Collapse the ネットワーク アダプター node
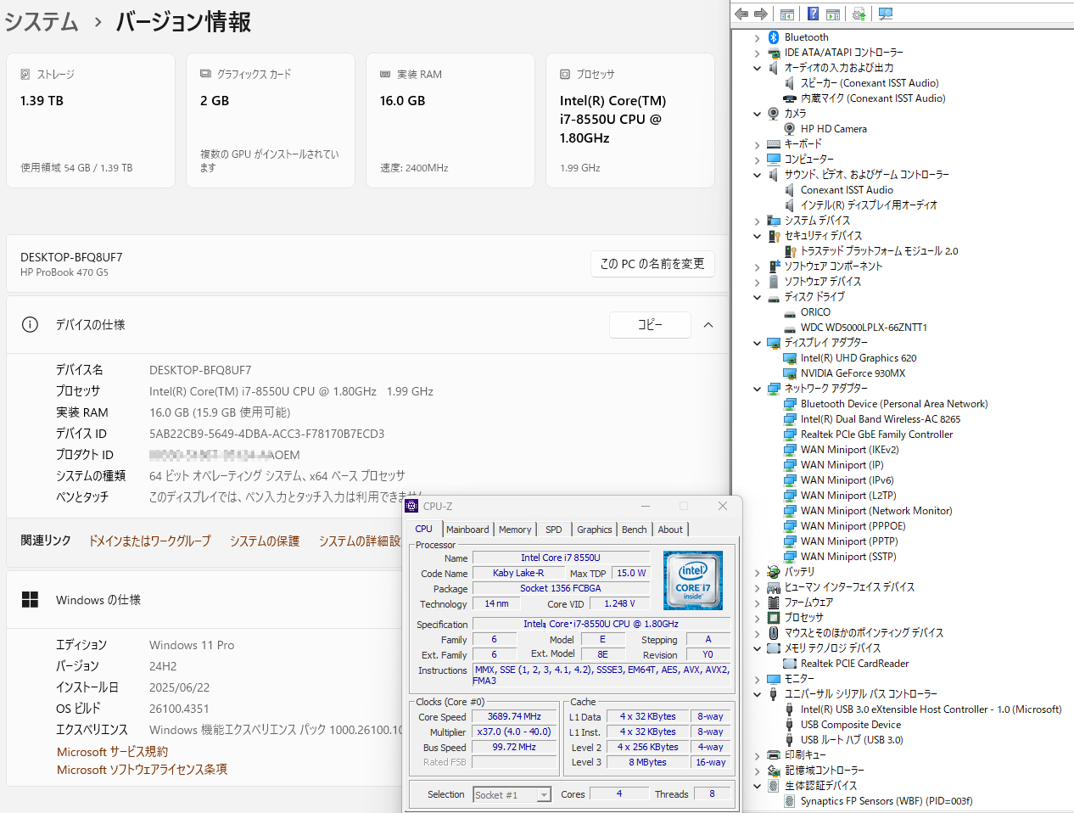1074x813 pixels. (758, 389)
